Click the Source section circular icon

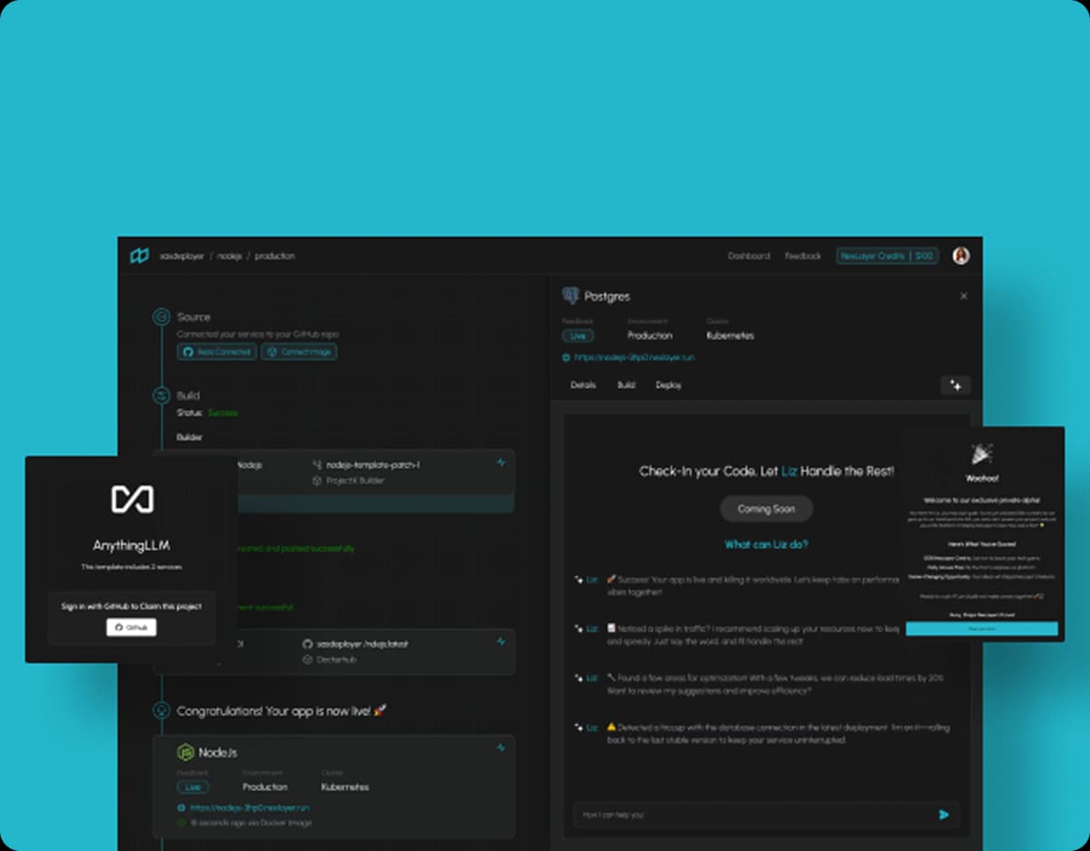tap(162, 317)
